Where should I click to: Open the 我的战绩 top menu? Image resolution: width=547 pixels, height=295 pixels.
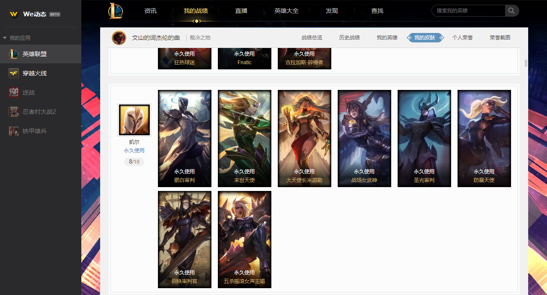click(196, 11)
